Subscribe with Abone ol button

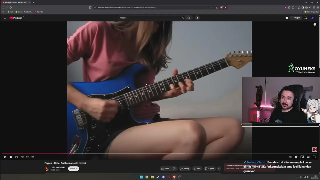pyautogui.click(x=73, y=168)
